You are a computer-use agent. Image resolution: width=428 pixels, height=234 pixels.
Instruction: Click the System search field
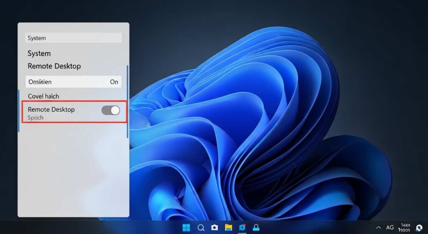74,38
